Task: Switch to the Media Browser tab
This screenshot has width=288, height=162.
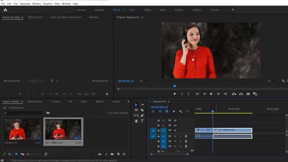Action: coord(35,102)
